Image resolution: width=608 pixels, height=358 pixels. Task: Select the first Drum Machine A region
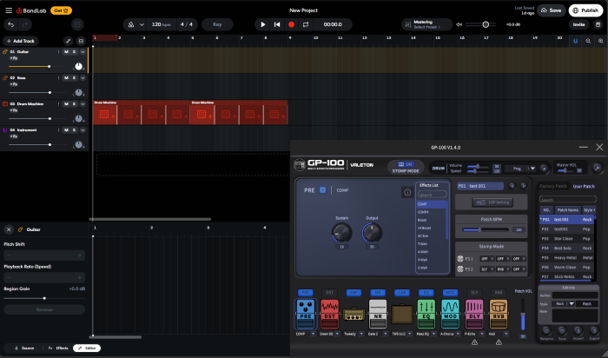click(105, 115)
